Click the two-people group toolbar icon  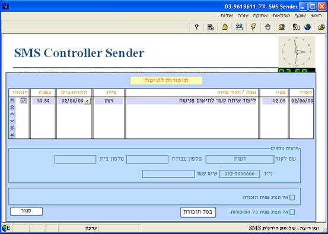[x=239, y=27]
